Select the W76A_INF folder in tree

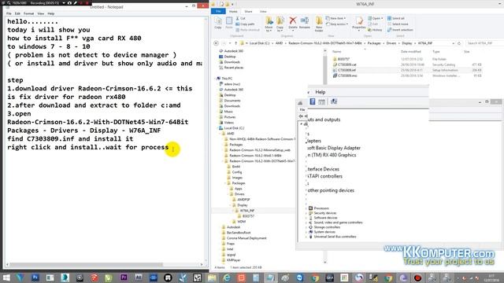pos(246,211)
